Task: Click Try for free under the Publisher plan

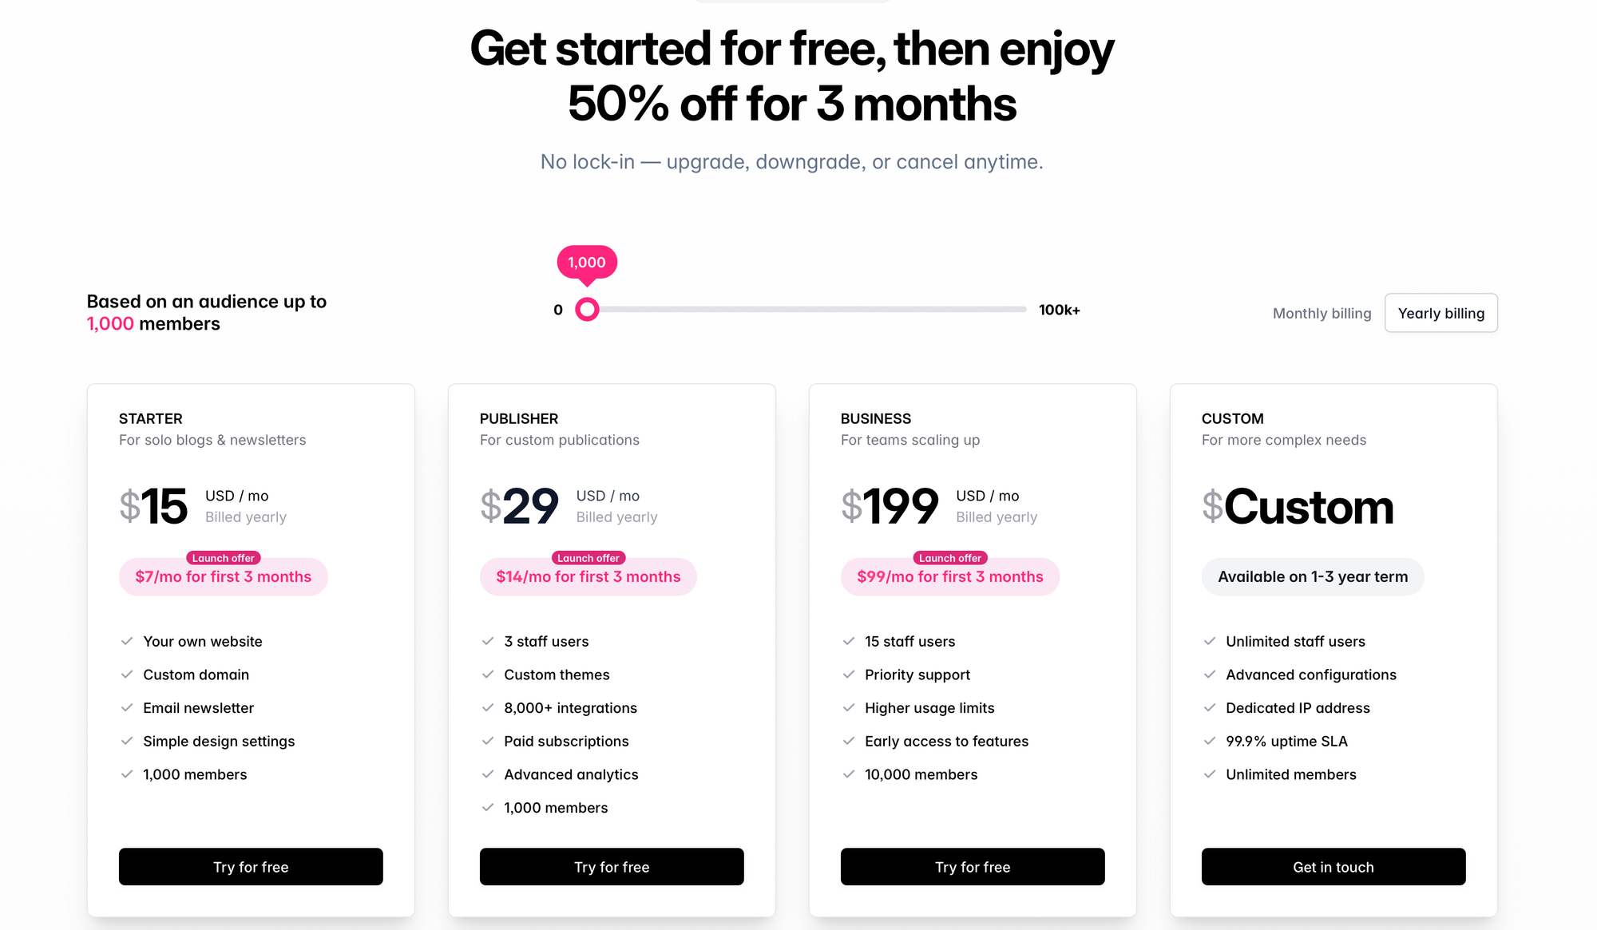Action: click(612, 867)
